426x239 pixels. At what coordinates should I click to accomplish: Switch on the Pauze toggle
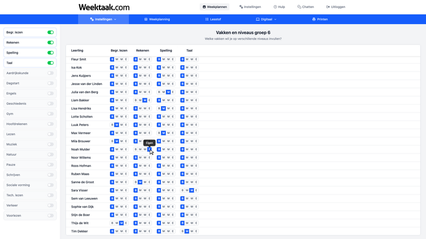[51, 165]
